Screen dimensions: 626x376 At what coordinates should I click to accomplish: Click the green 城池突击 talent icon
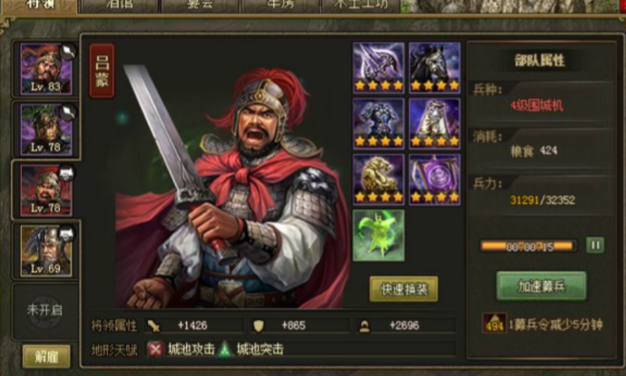(225, 350)
